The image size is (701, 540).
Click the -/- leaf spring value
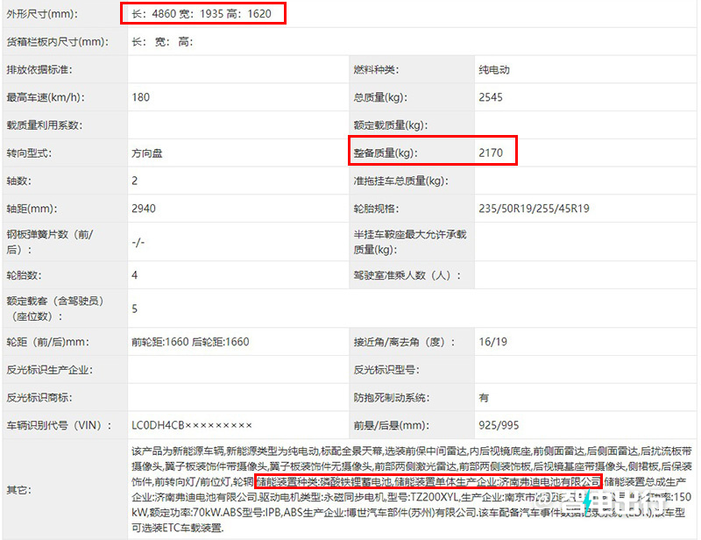pyautogui.click(x=138, y=242)
